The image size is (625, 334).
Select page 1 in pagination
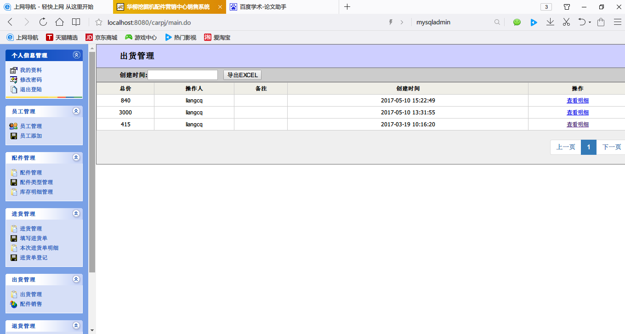tap(589, 147)
